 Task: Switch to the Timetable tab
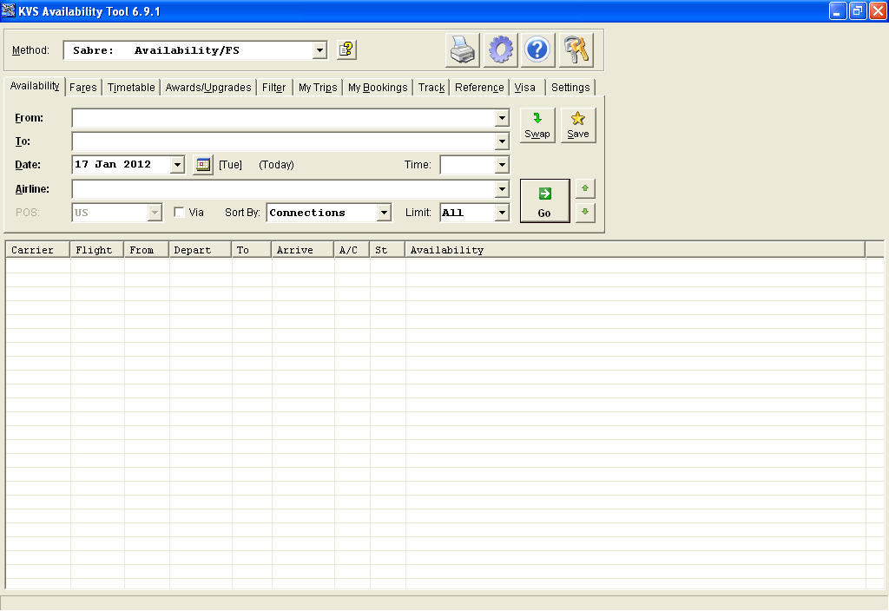(x=131, y=88)
